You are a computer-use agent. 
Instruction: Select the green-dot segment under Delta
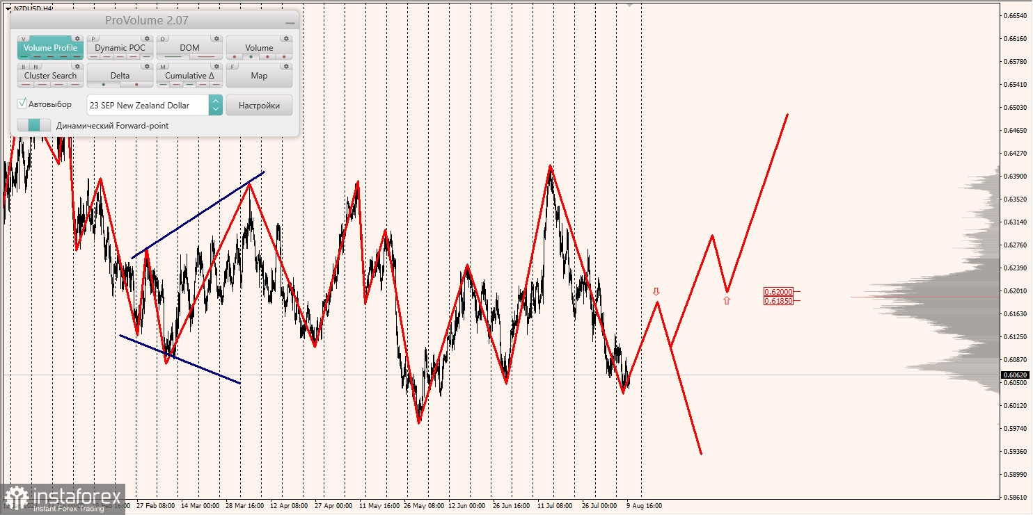[104, 84]
